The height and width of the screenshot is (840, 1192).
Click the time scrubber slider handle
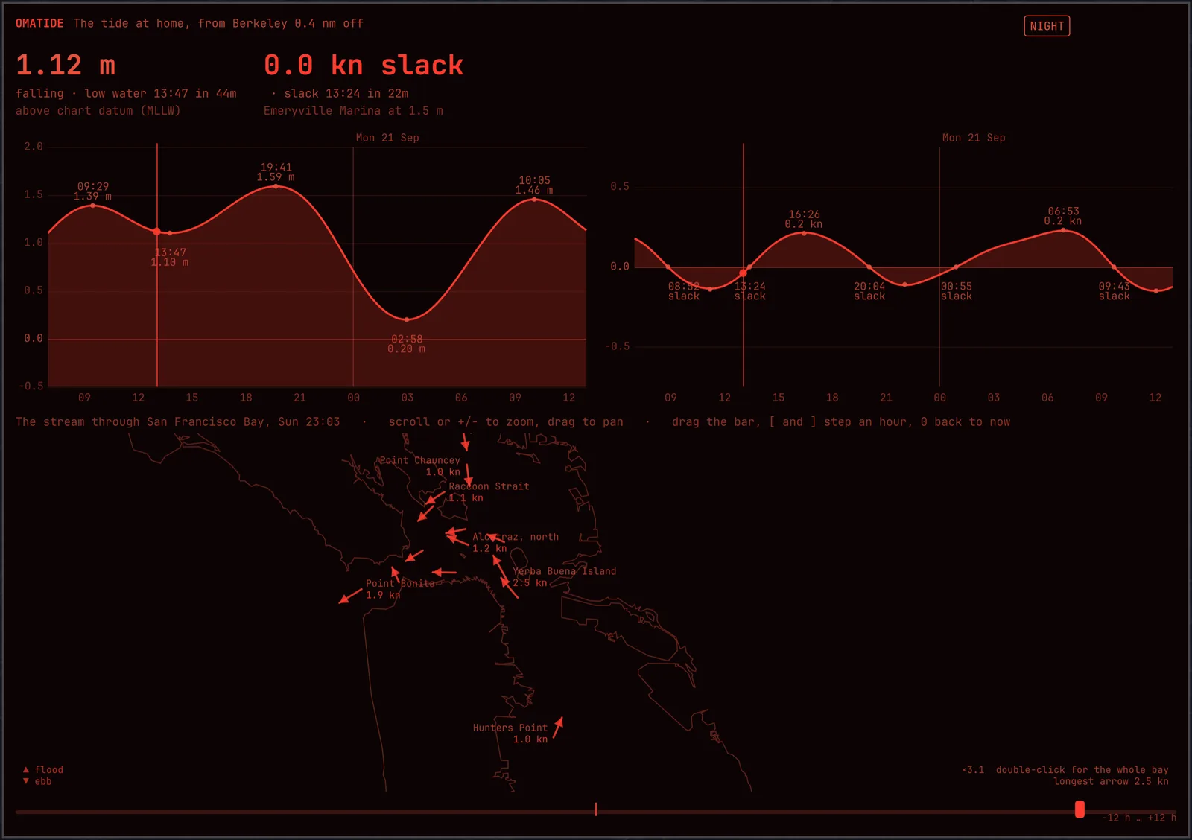(1080, 809)
